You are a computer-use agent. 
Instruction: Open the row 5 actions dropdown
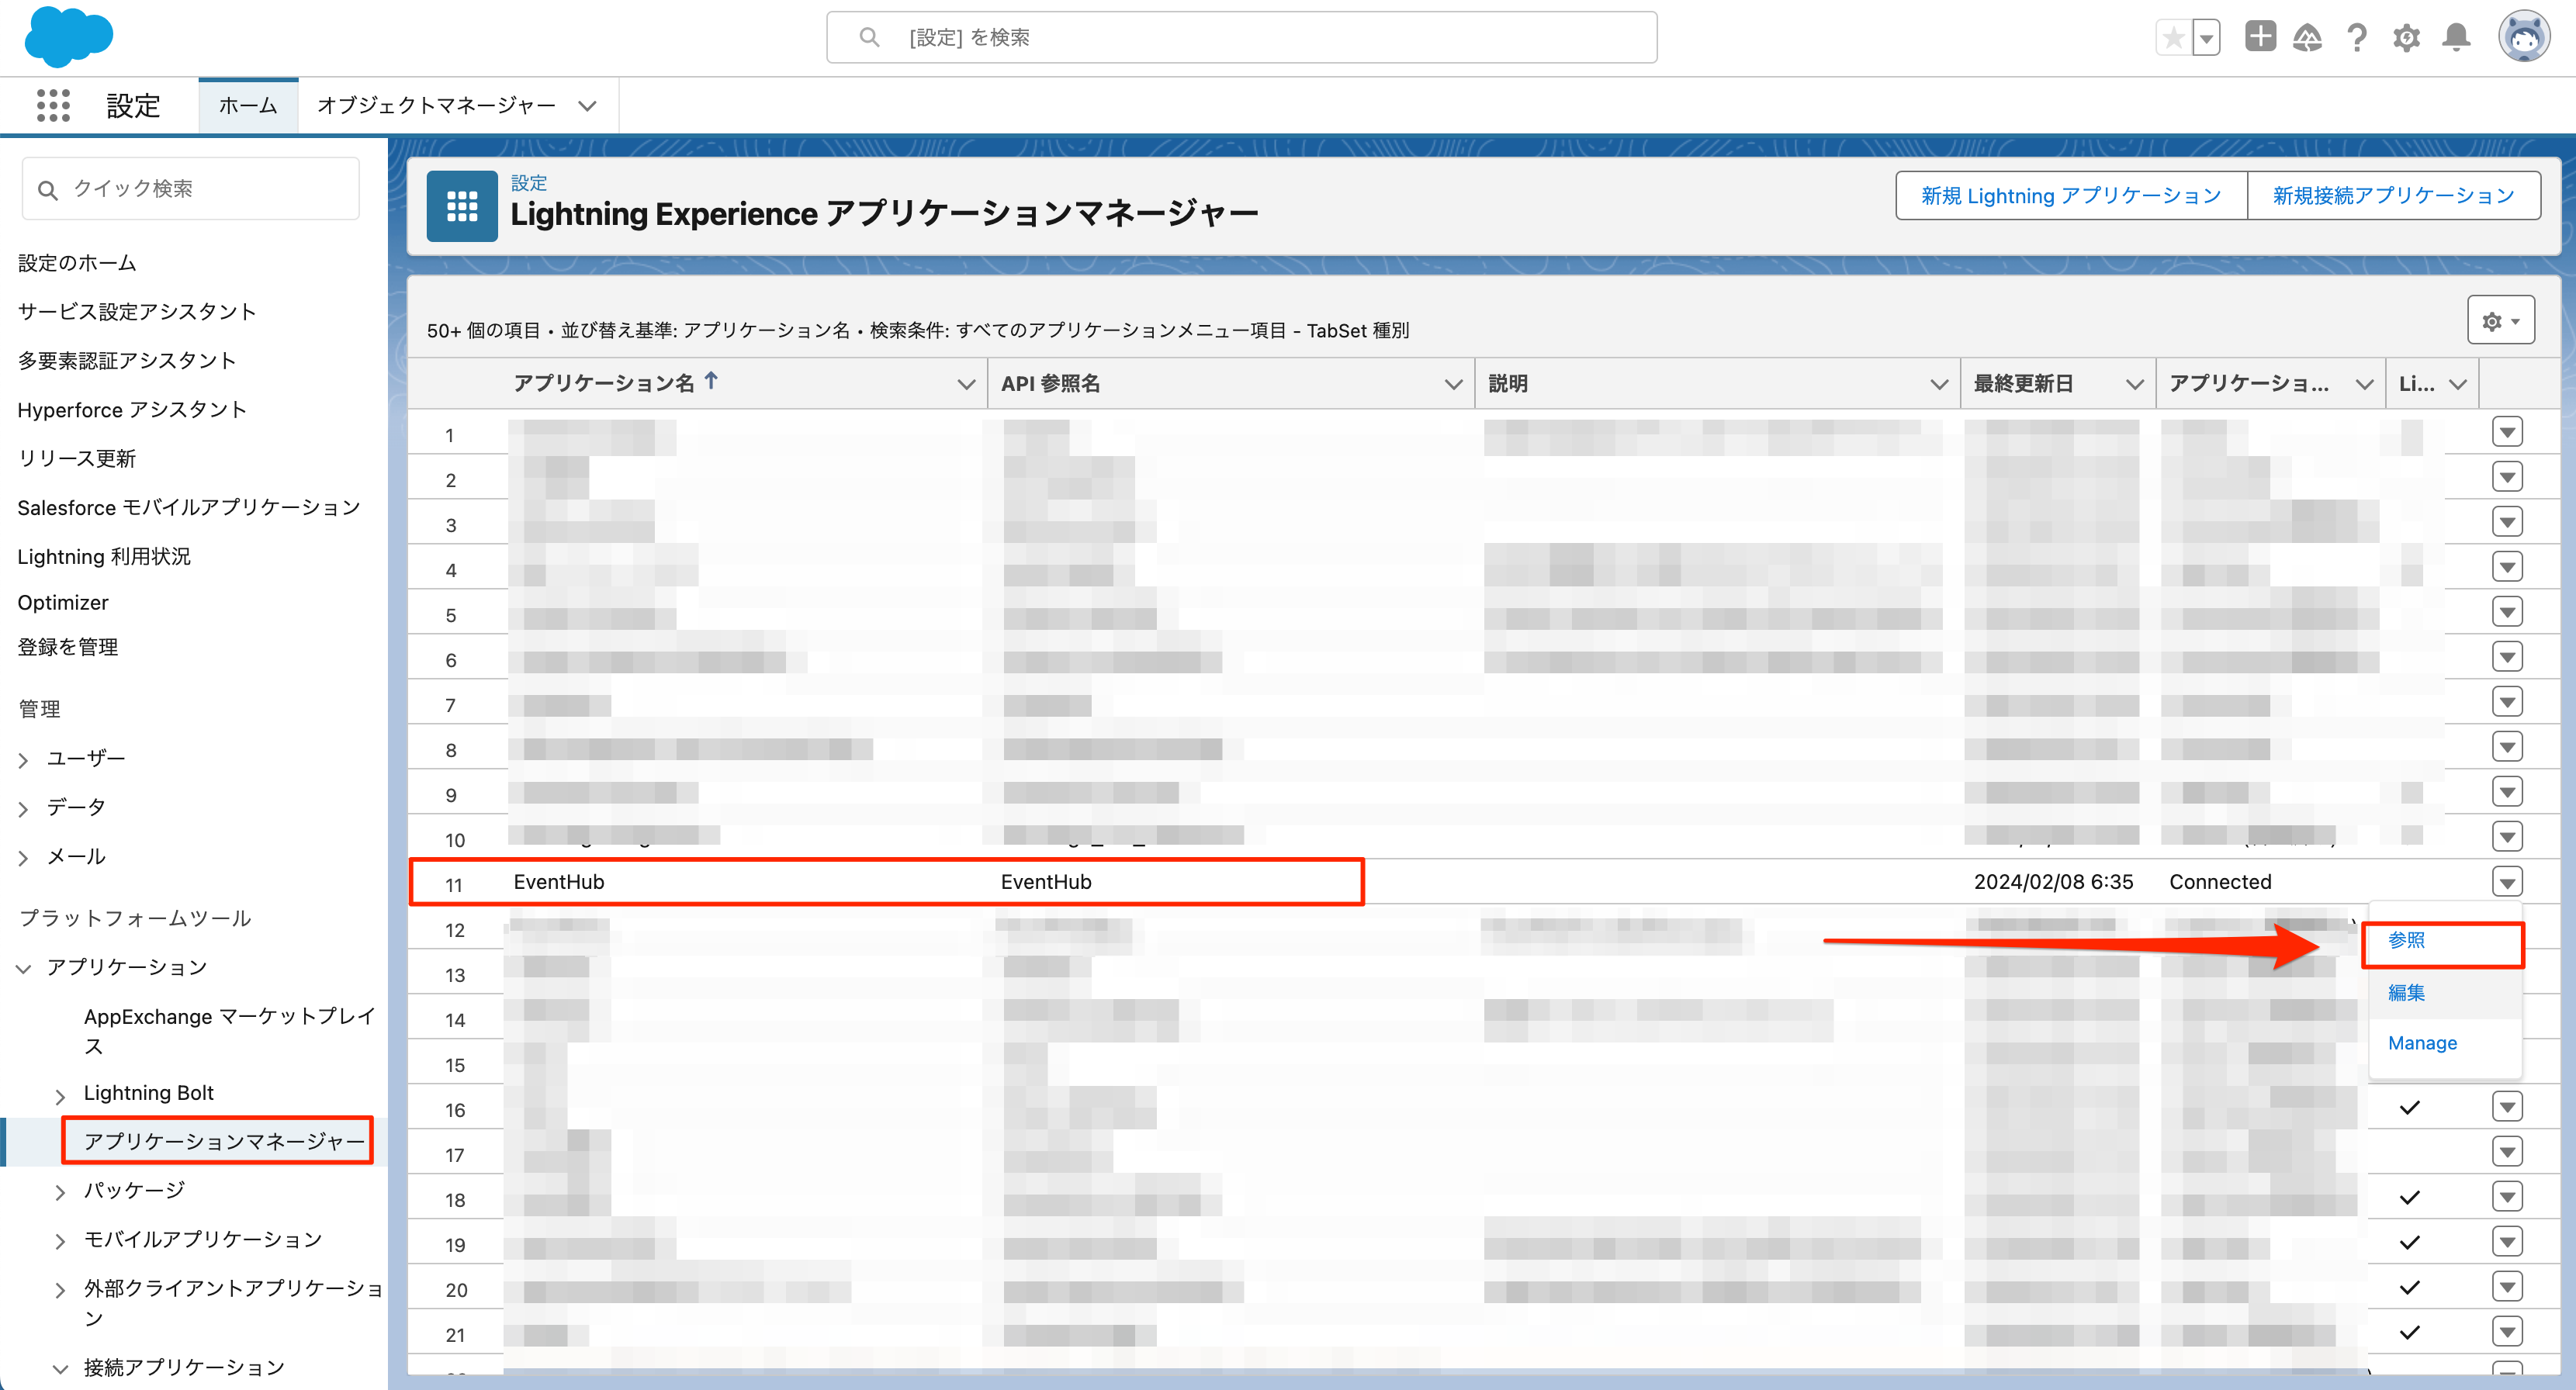pos(2506,612)
